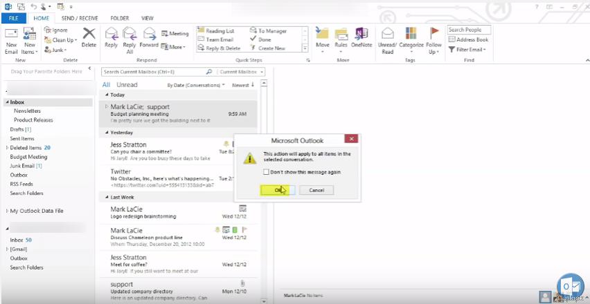Open the Junk Email folder
The width and height of the screenshot is (590, 304).
pyautogui.click(x=26, y=166)
